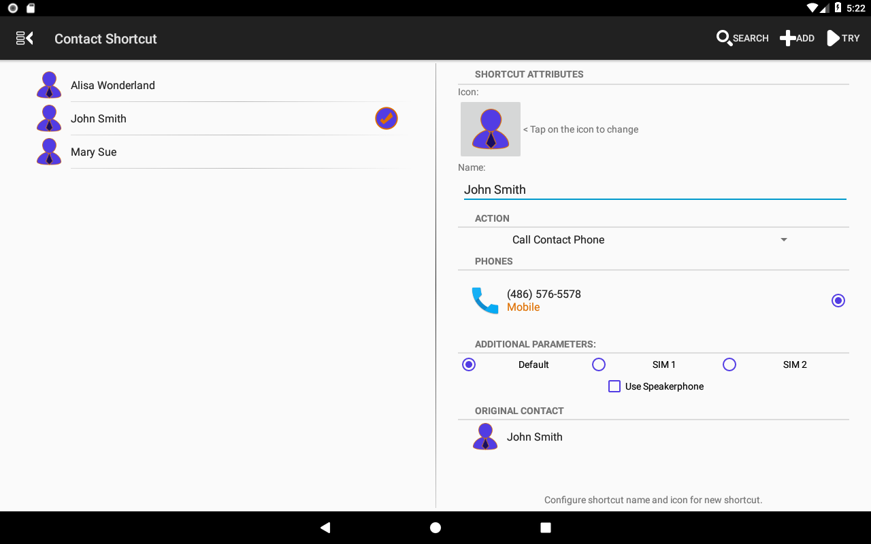The width and height of the screenshot is (871, 544).
Task: Click the 5:22 clock in status bar
Action: (x=855, y=8)
